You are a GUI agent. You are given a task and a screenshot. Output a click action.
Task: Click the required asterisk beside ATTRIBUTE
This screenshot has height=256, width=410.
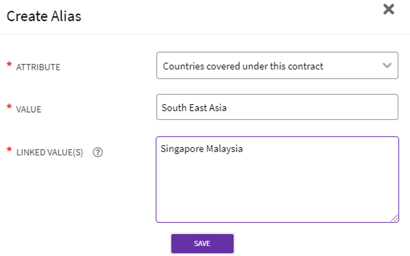(x=8, y=66)
